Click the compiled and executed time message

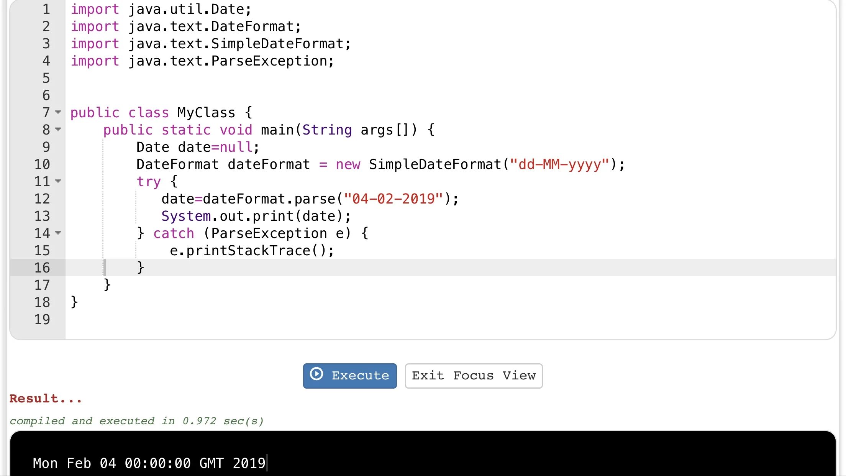137,421
